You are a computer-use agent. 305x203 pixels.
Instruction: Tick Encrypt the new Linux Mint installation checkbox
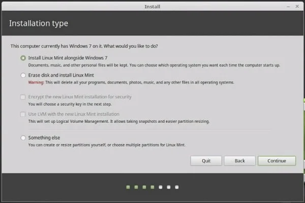[x=23, y=97]
